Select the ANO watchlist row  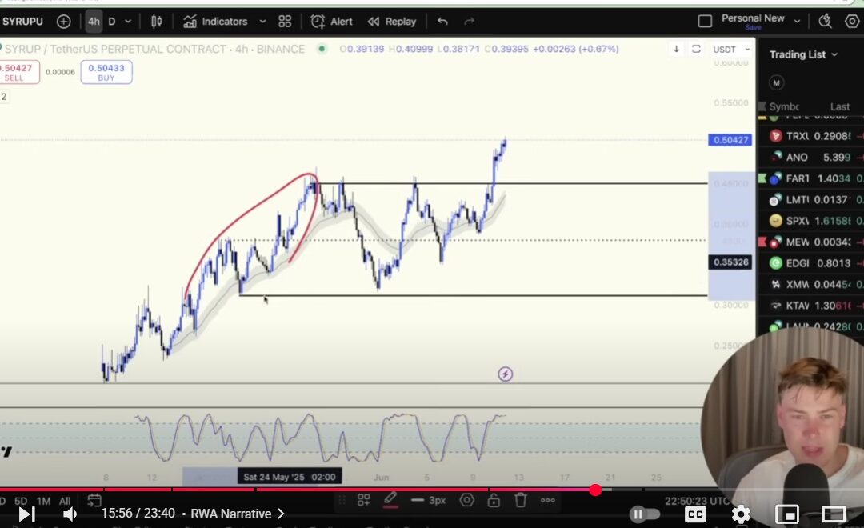click(x=810, y=157)
